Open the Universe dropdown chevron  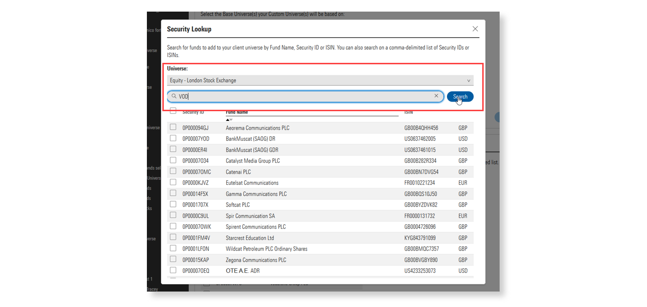click(468, 81)
